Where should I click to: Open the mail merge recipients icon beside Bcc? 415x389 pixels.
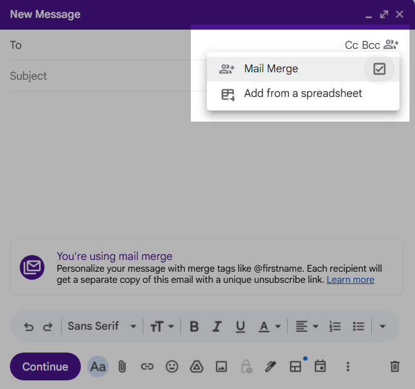click(391, 44)
